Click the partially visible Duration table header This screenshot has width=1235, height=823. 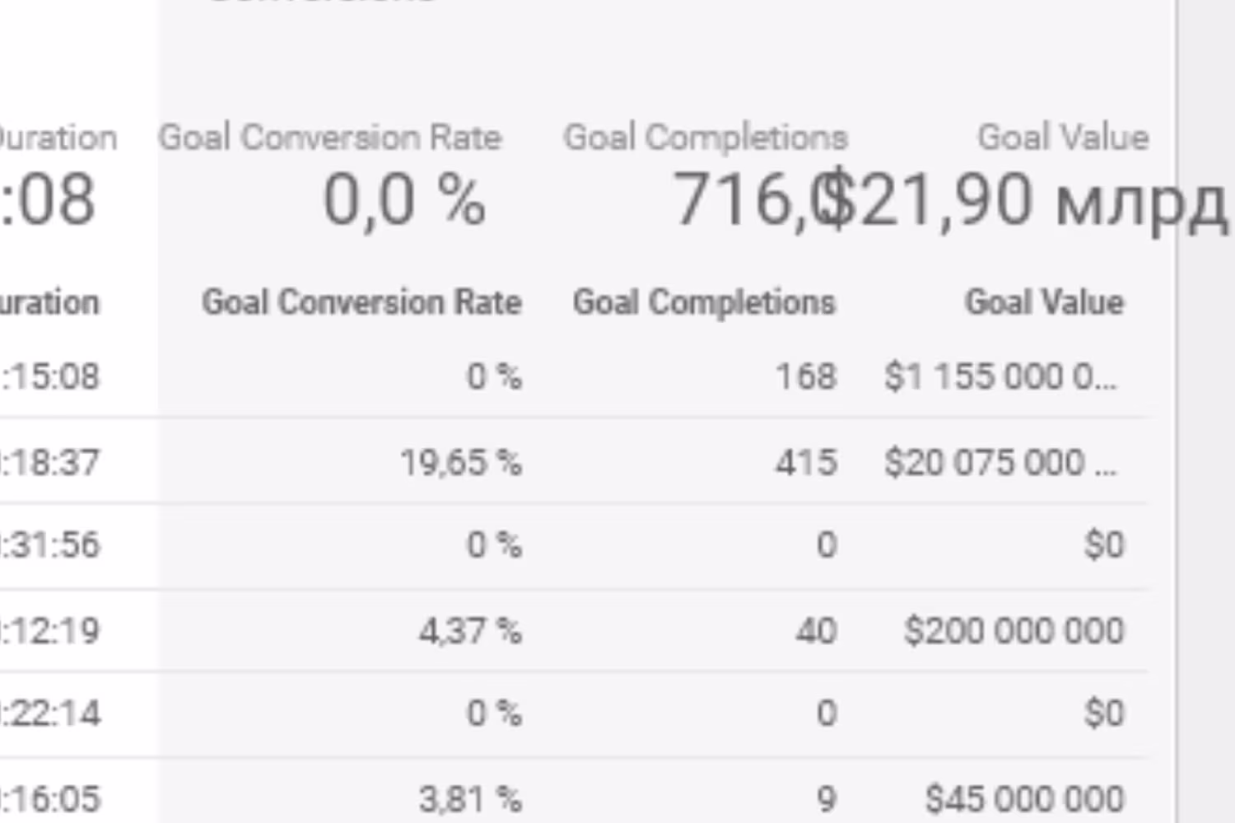pyautogui.click(x=49, y=302)
